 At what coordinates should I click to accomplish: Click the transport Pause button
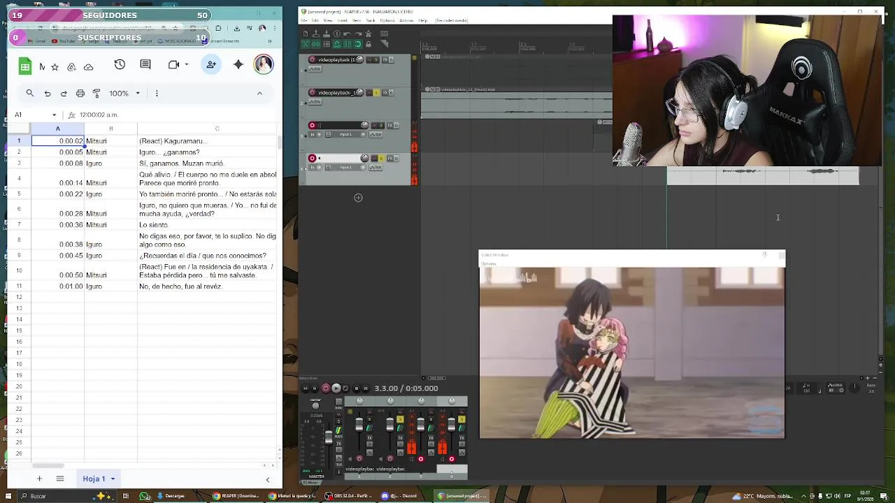366,388
